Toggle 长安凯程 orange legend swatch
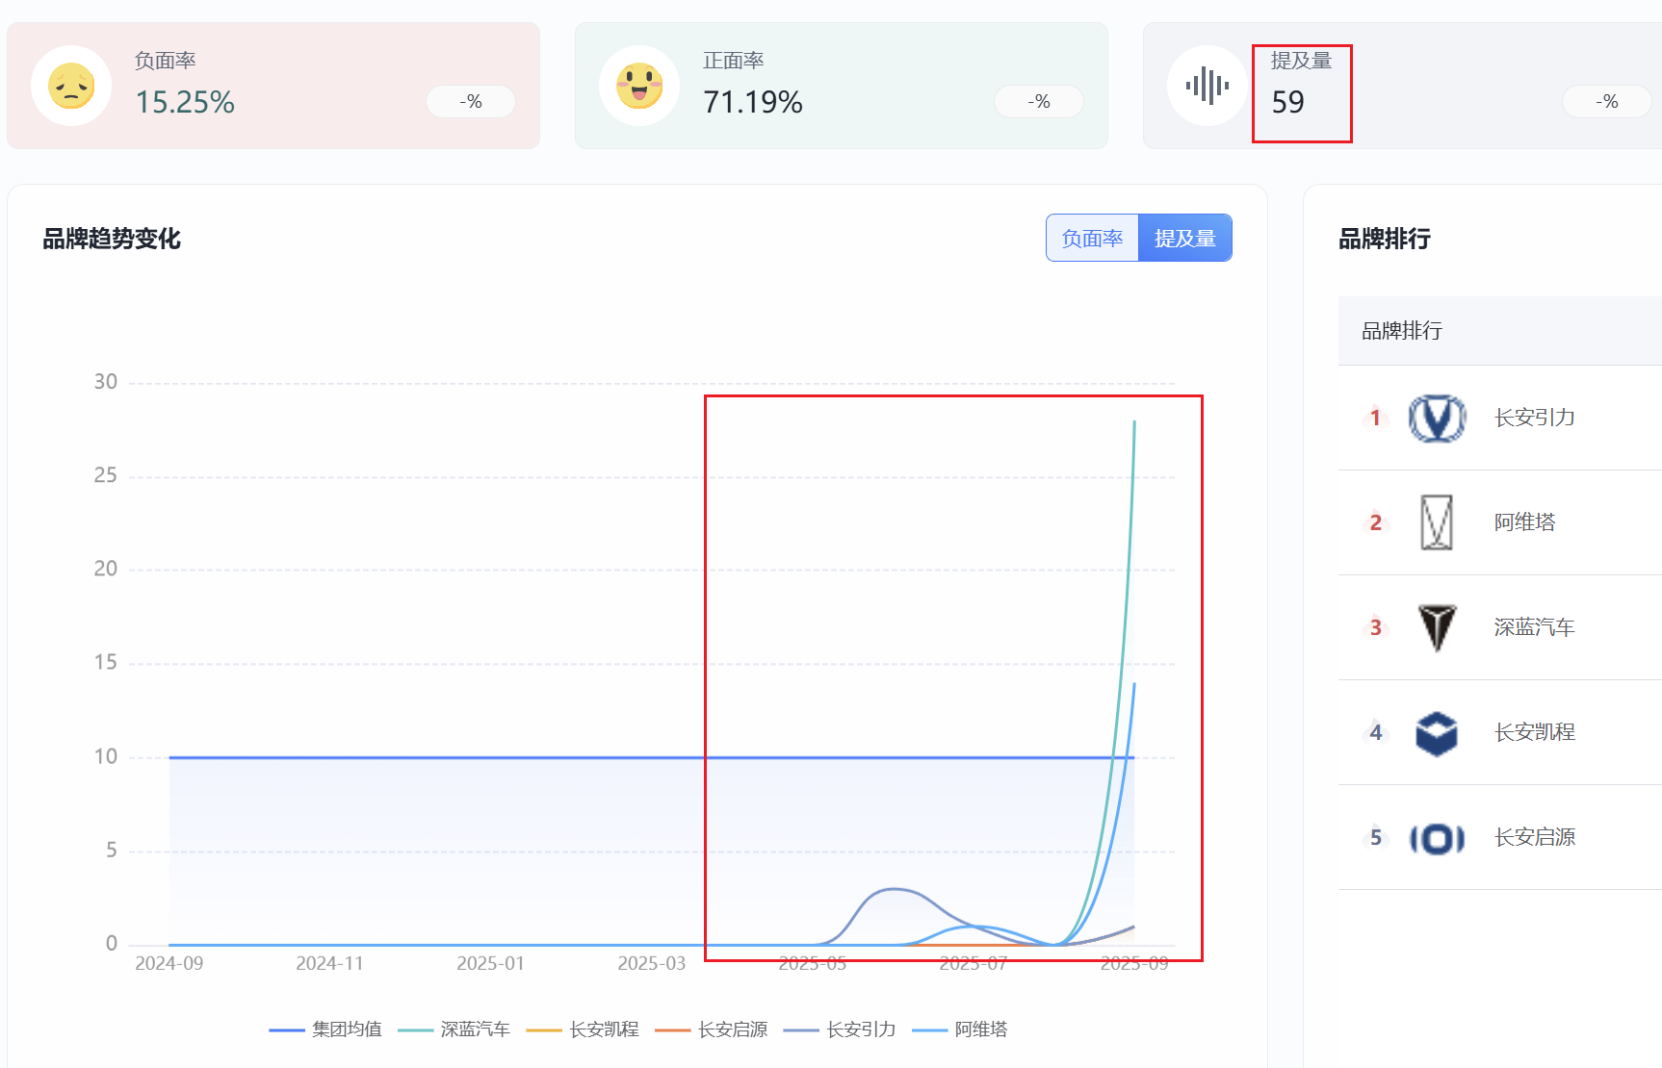This screenshot has height=1068, width=1662. (x=544, y=1030)
